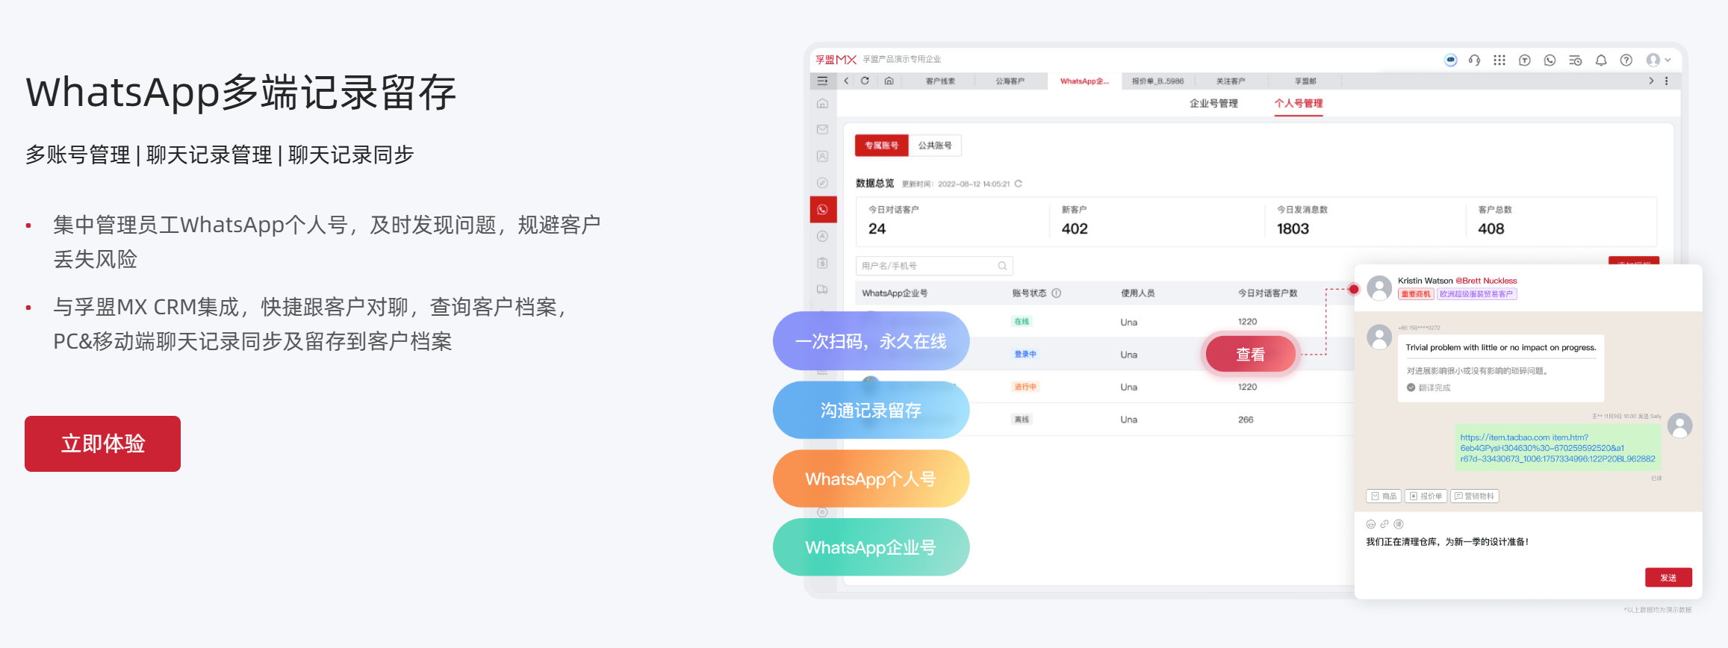The image size is (1728, 648).
Task: Click the translate icon in chat input
Action: click(x=1399, y=524)
